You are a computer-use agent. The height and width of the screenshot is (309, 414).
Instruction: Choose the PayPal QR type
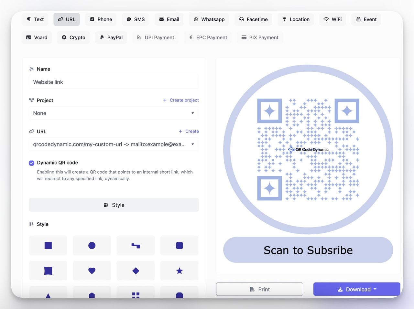(111, 37)
